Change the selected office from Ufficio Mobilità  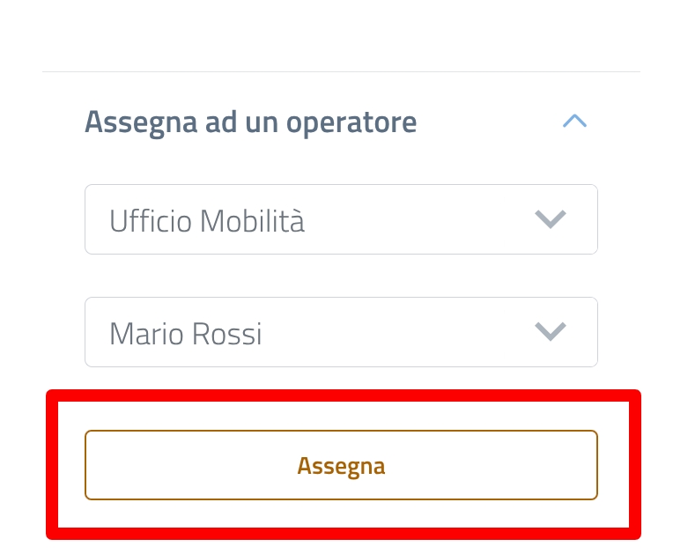[341, 219]
